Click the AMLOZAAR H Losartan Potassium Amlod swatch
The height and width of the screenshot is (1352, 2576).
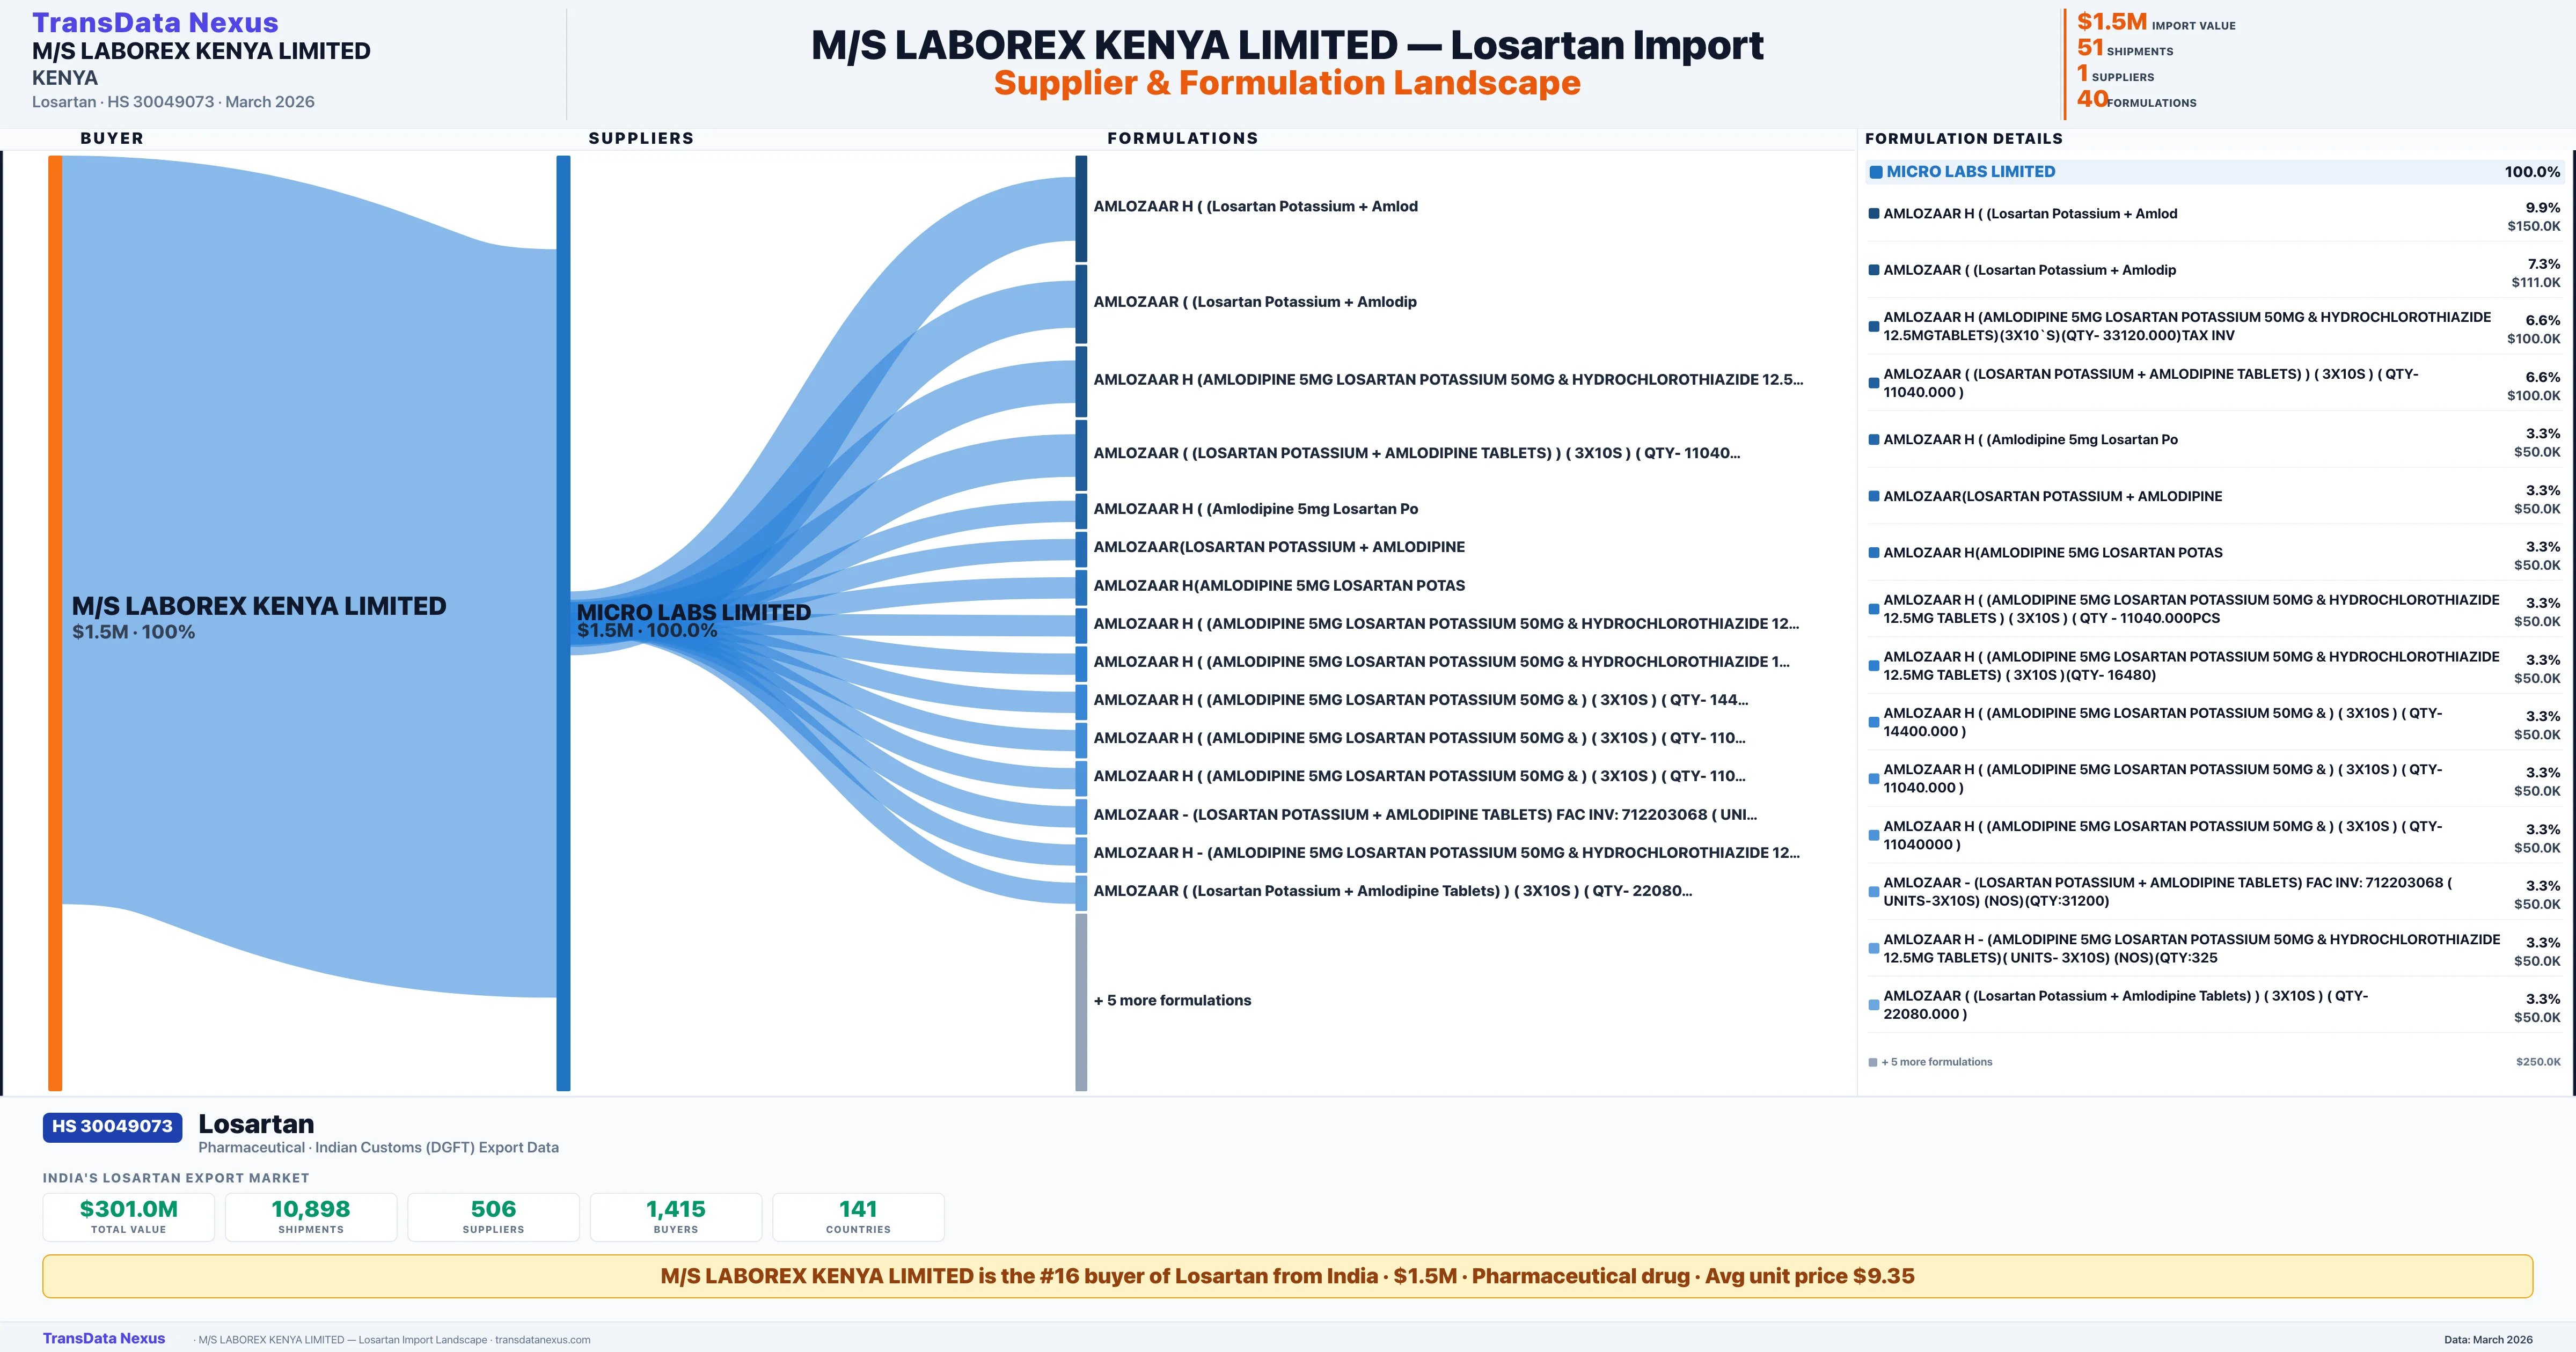[1874, 214]
